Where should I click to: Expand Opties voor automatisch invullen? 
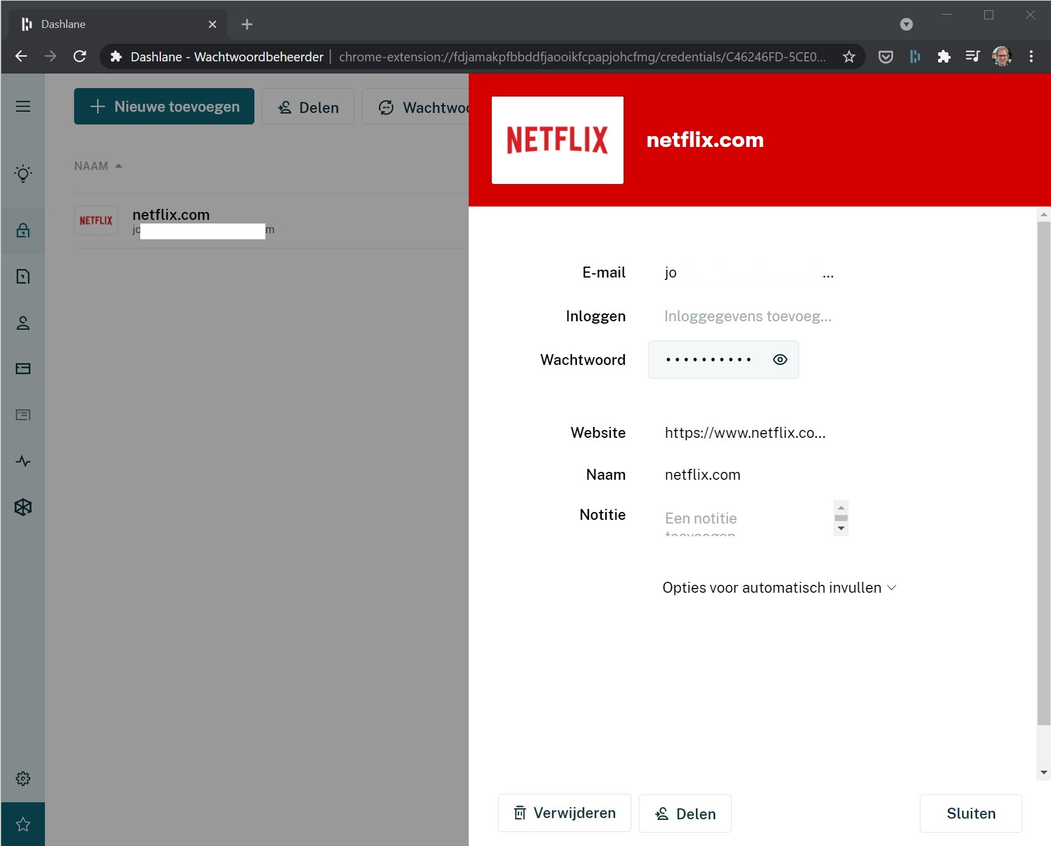(780, 588)
